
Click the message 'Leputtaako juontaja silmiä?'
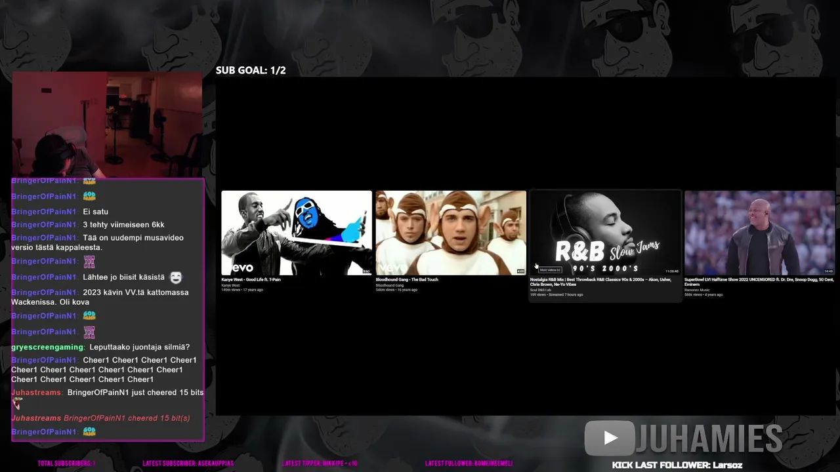click(x=140, y=347)
